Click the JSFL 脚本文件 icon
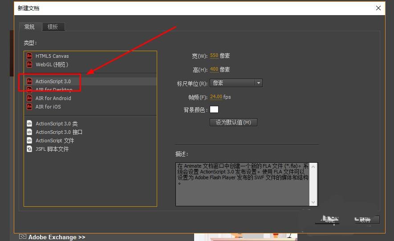 pyautogui.click(x=29, y=149)
